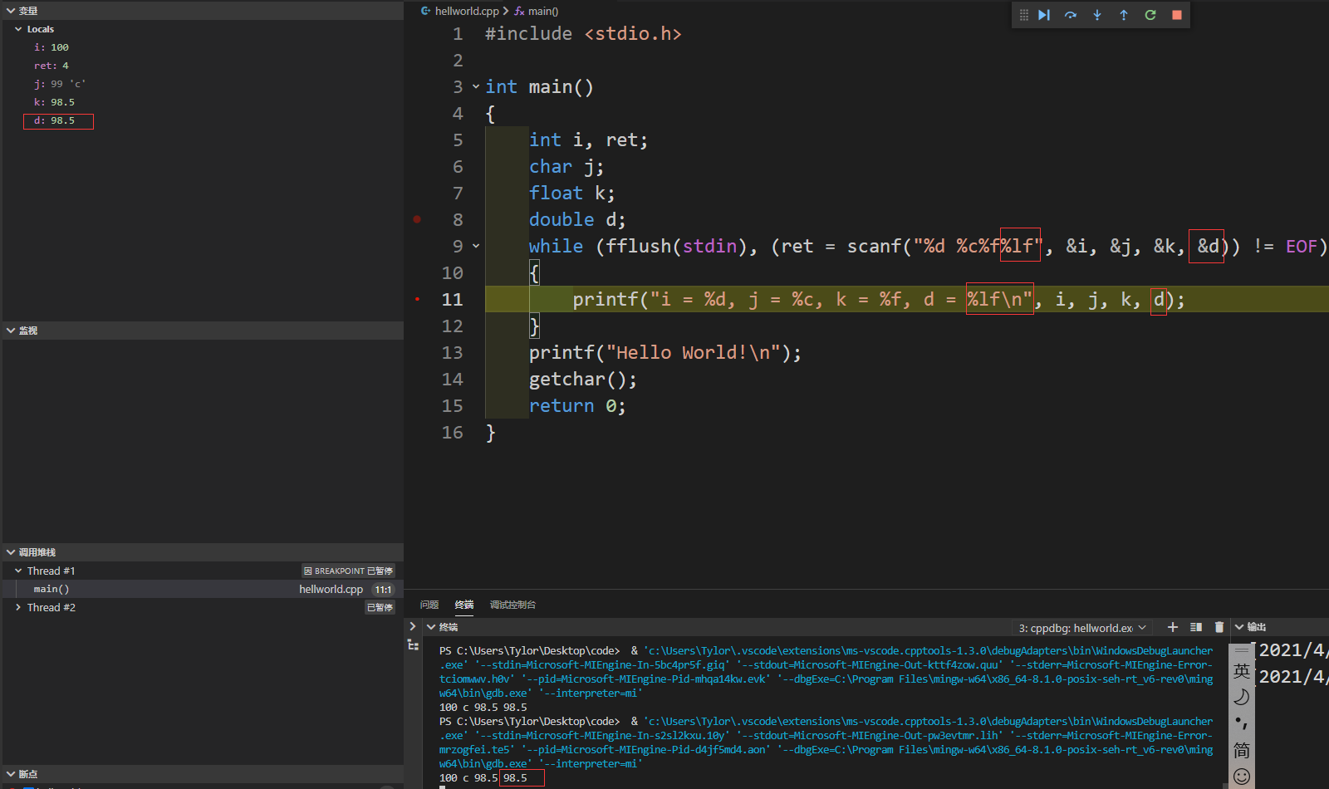Click Continue in the debug toolbar
Screen dimensions: 1329x789
[x=1044, y=15]
